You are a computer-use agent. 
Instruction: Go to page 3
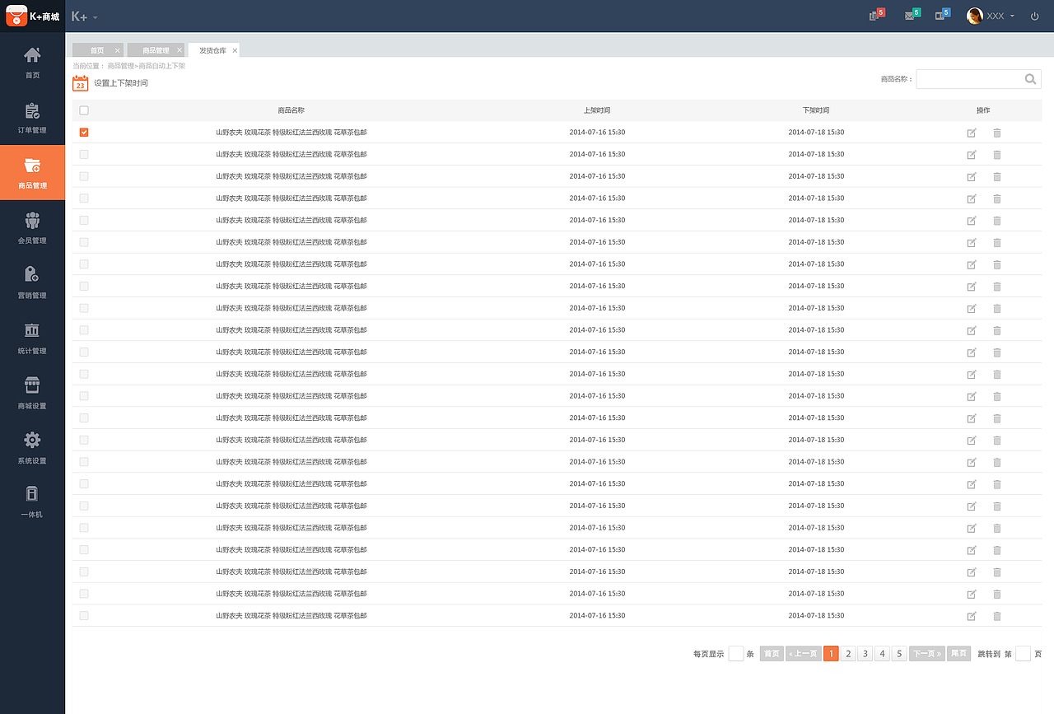coord(865,654)
